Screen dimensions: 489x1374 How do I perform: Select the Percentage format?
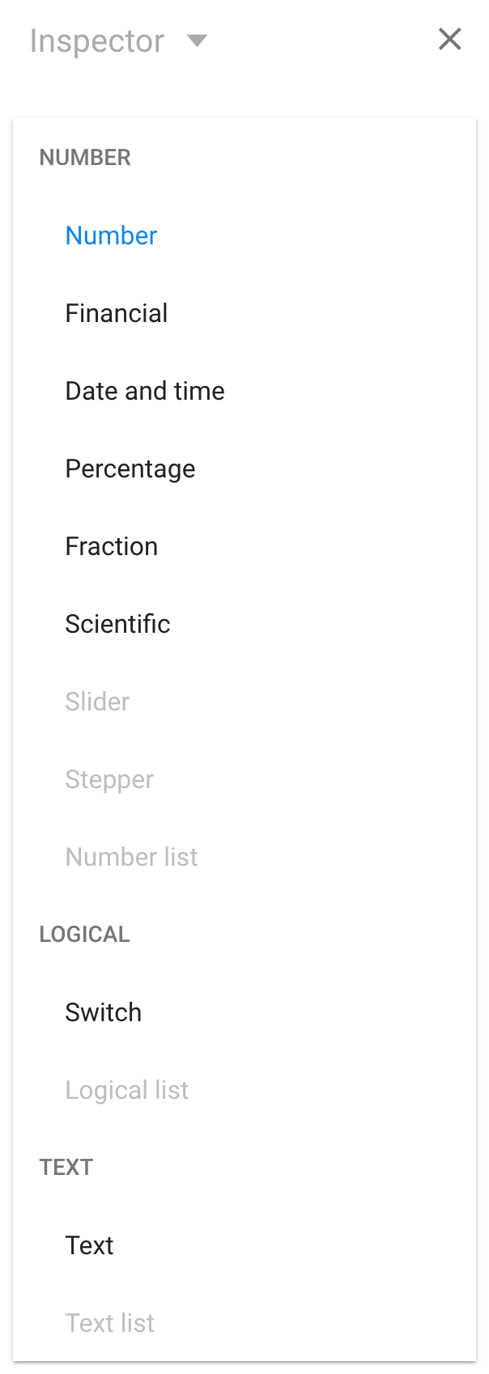tap(244, 469)
